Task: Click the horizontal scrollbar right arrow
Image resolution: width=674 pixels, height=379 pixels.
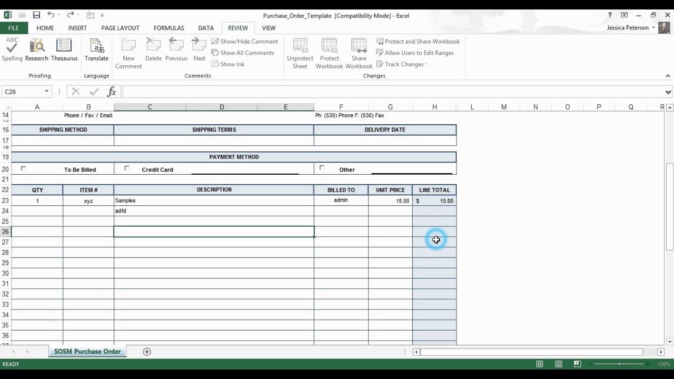Action: tap(661, 352)
